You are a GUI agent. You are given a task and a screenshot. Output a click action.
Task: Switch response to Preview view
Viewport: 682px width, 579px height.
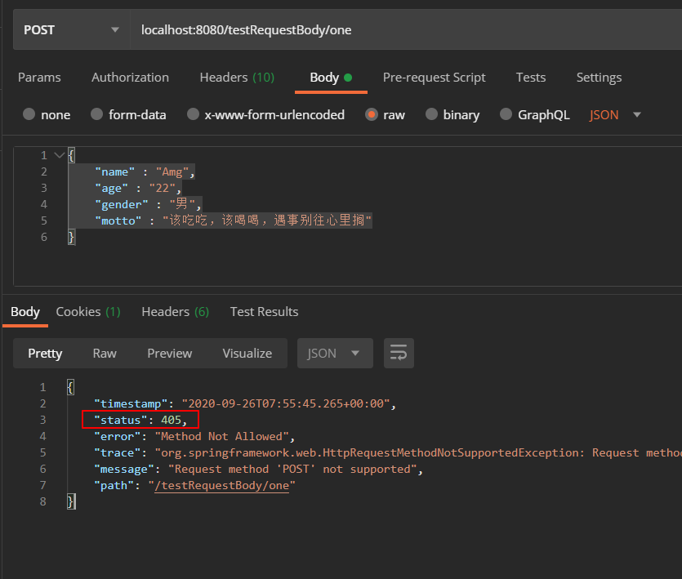point(170,354)
